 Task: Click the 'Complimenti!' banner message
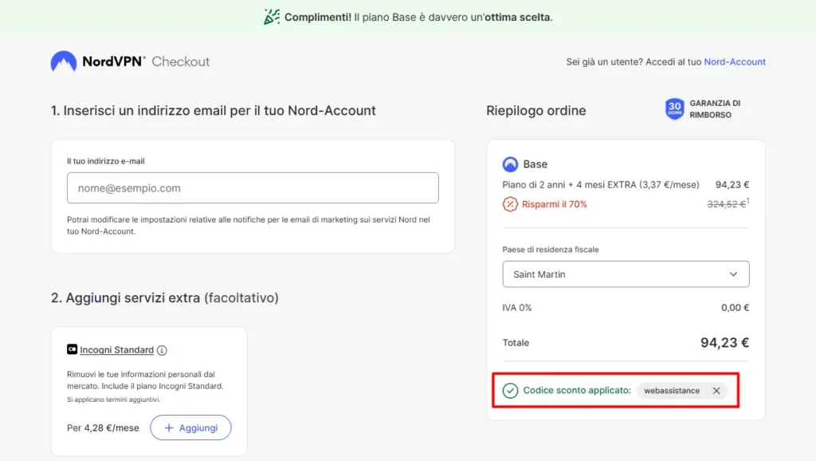pos(418,18)
